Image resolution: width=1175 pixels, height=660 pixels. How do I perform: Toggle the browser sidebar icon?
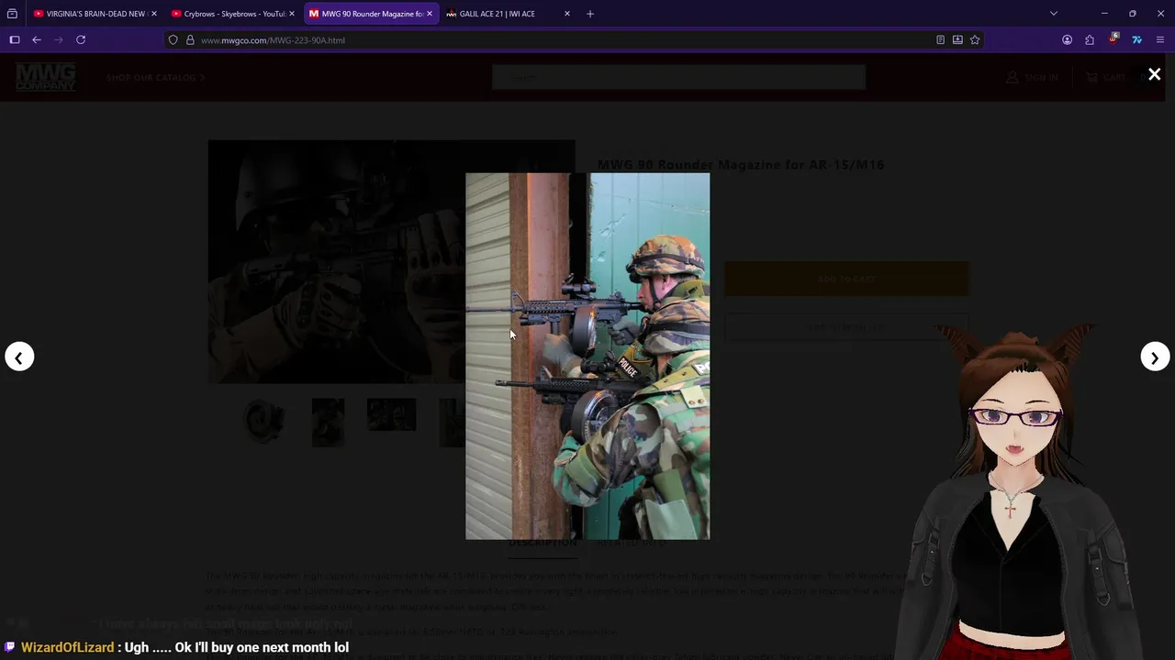pos(15,39)
